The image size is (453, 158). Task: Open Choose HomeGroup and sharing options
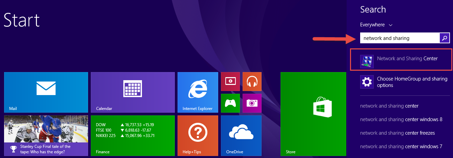(405, 82)
